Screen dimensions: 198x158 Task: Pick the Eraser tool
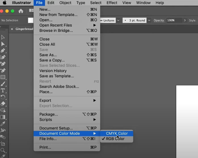pos(3,104)
